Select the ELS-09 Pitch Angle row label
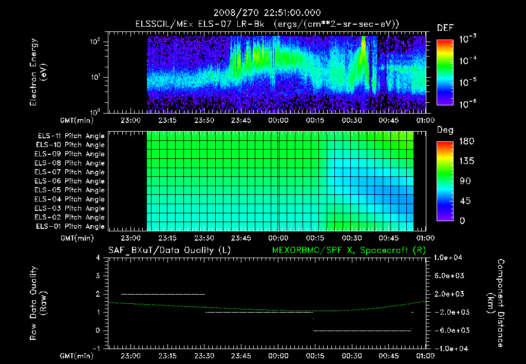This screenshot has width=526, height=364. [69, 154]
